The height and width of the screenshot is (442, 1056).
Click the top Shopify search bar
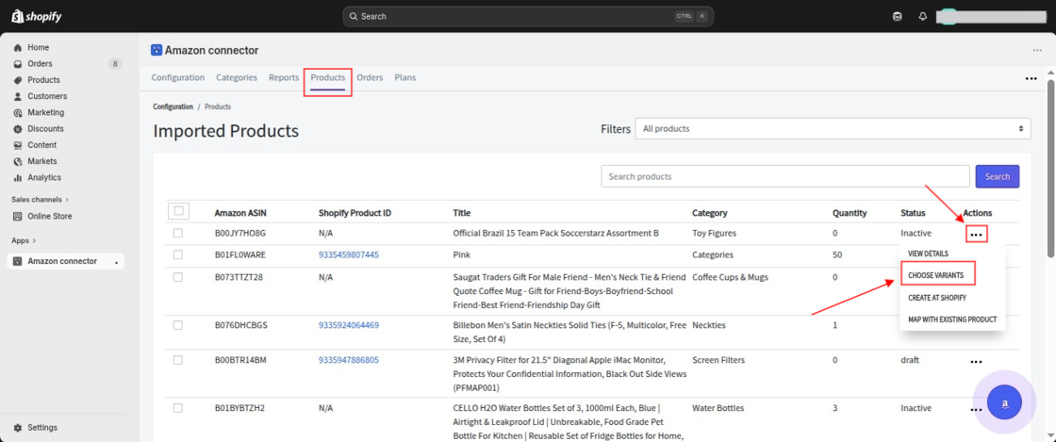(x=528, y=16)
